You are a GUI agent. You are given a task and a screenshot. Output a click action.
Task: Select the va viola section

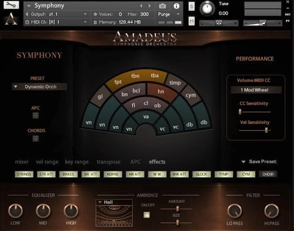click(146, 117)
